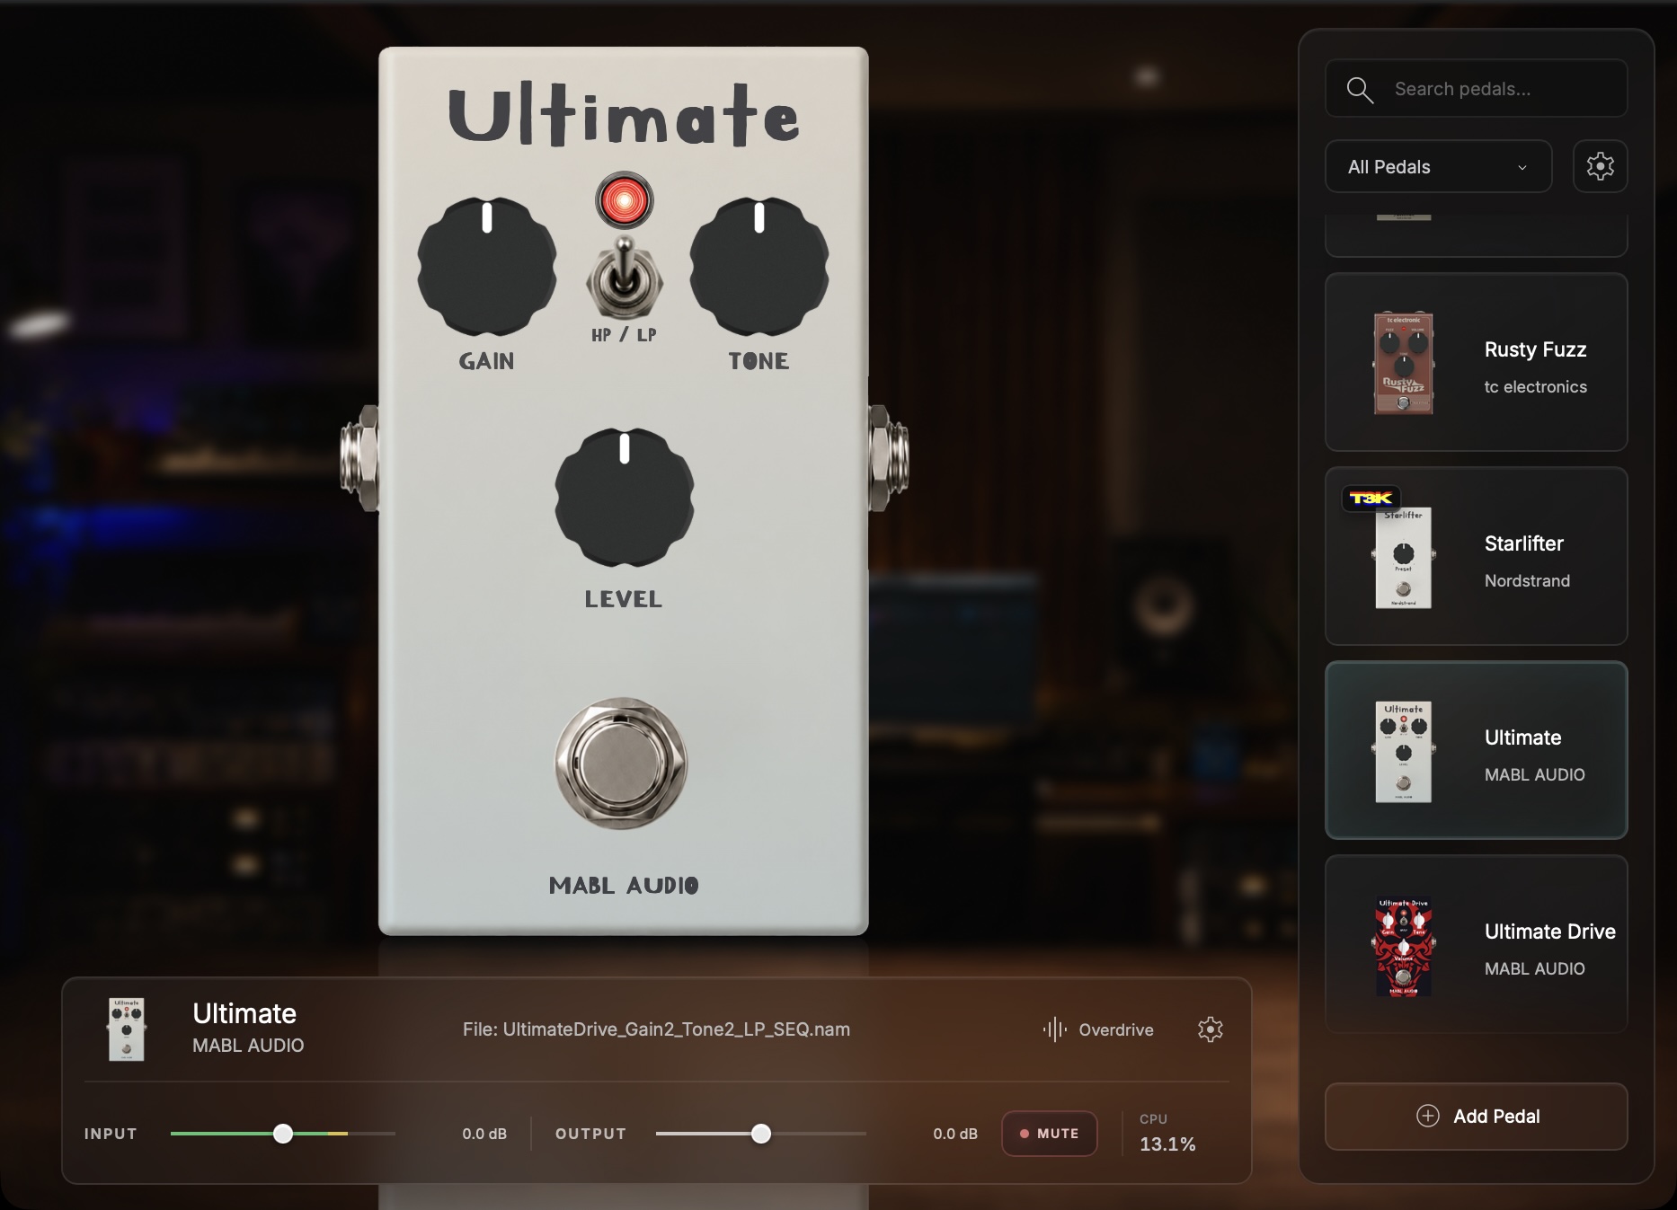Click the Ultimate title in bottom bar
This screenshot has height=1210, width=1677.
[244, 1013]
